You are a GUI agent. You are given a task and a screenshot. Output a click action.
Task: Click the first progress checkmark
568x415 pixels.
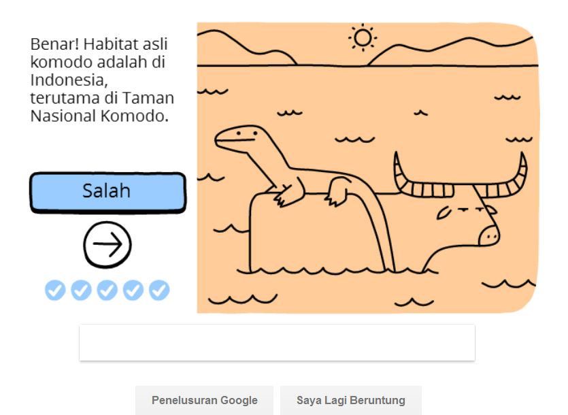(x=55, y=290)
